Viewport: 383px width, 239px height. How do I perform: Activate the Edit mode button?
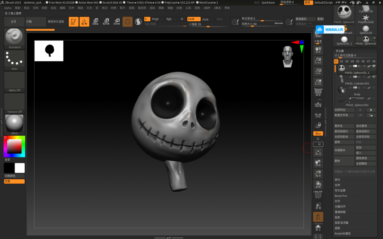point(74,21)
